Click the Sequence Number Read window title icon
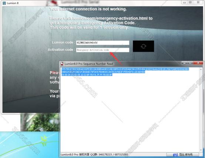This screenshot has width=205, height=158. (62, 63)
